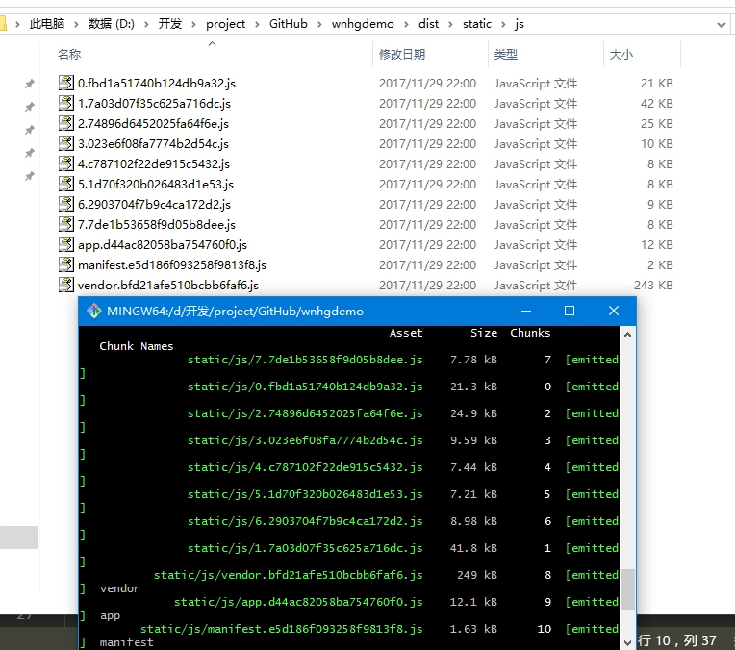Expand chevron after GitHub in address bar

point(319,24)
